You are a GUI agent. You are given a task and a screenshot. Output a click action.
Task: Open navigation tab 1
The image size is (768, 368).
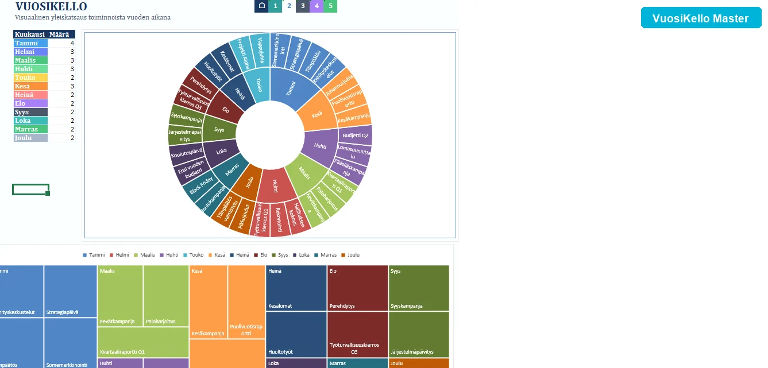[x=275, y=6]
